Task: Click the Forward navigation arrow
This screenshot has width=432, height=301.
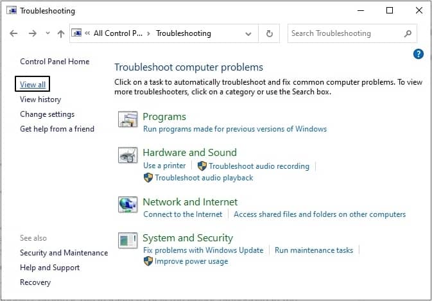Action: (33, 33)
